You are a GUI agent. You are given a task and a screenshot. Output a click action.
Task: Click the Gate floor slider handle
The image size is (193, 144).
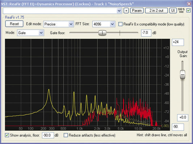pos(102,33)
